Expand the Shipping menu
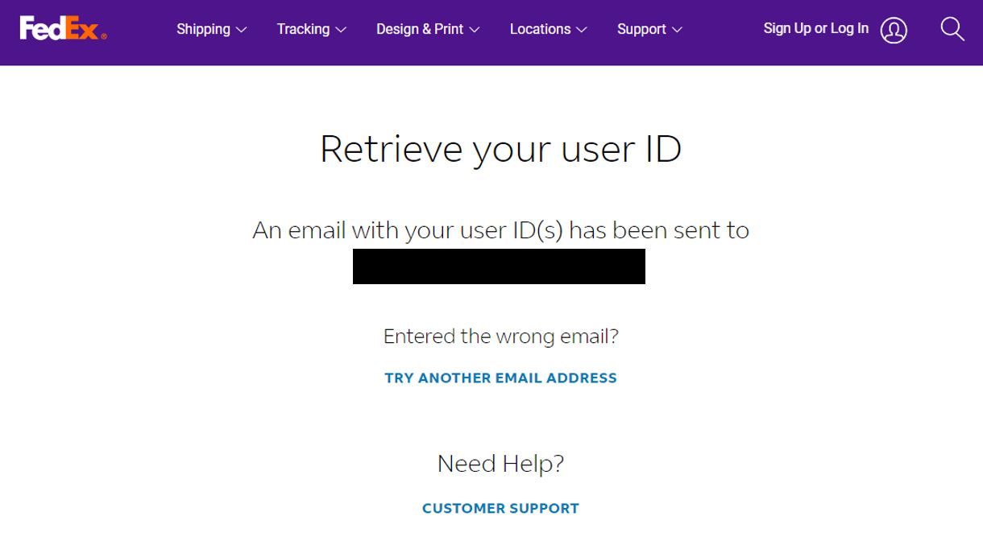The image size is (983, 541). point(212,29)
